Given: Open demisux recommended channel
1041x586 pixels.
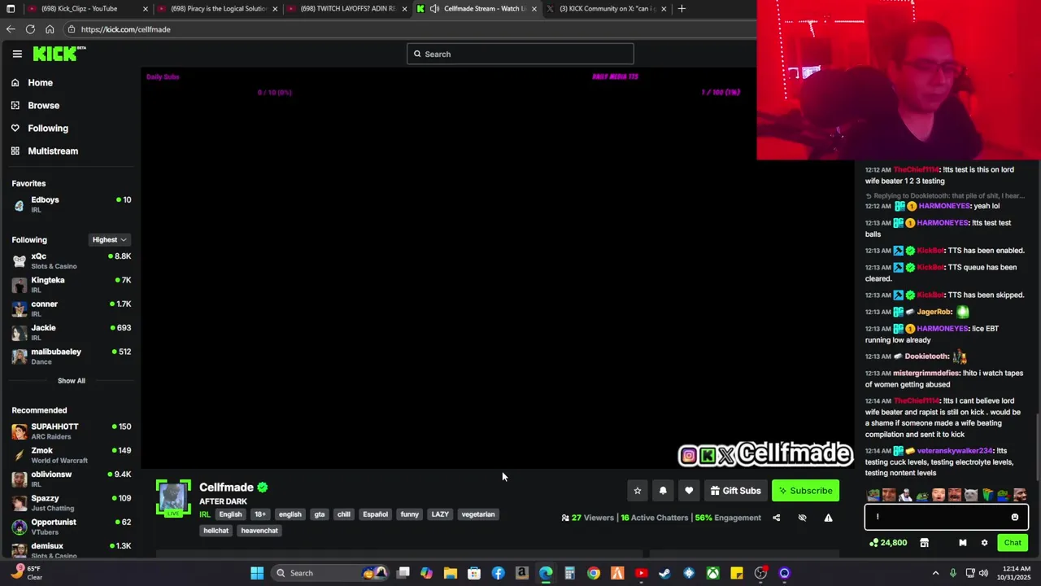Looking at the screenshot, I should point(71,550).
